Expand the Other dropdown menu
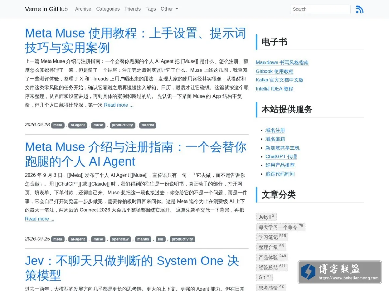The width and height of the screenshot is (389, 291). [x=169, y=9]
